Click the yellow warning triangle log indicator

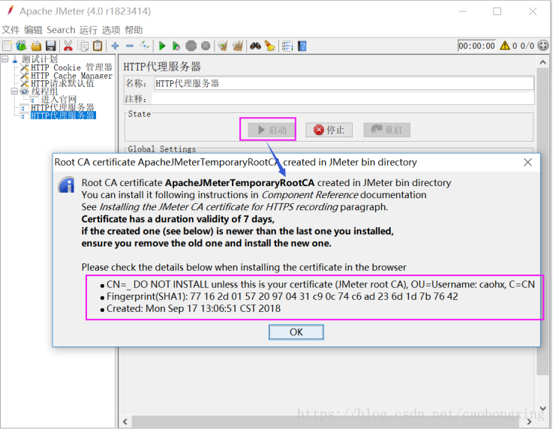[505, 46]
